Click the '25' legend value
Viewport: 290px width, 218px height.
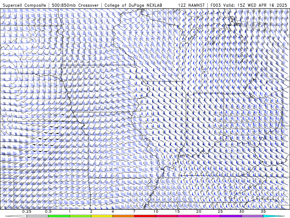pos(220,211)
